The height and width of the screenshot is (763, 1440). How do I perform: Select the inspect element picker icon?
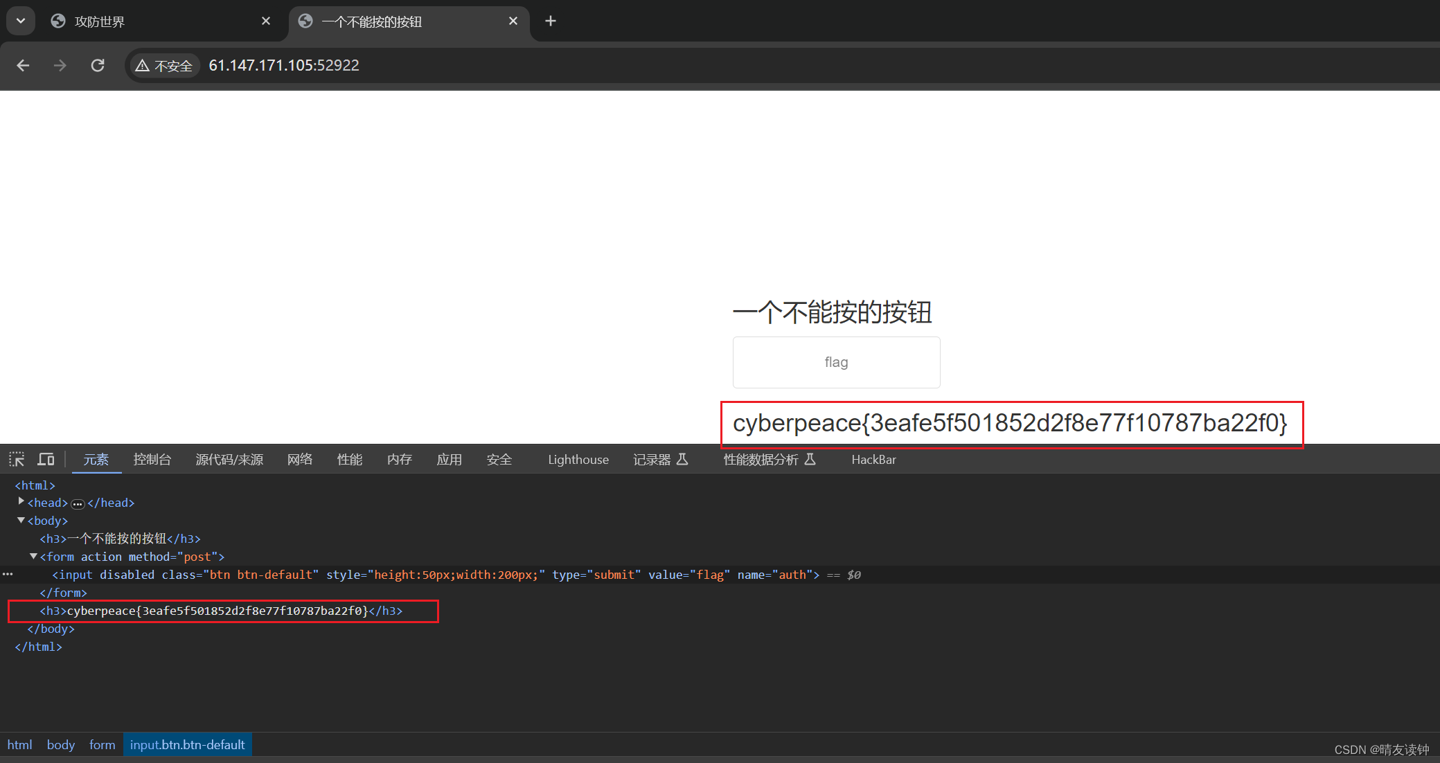[x=16, y=459]
